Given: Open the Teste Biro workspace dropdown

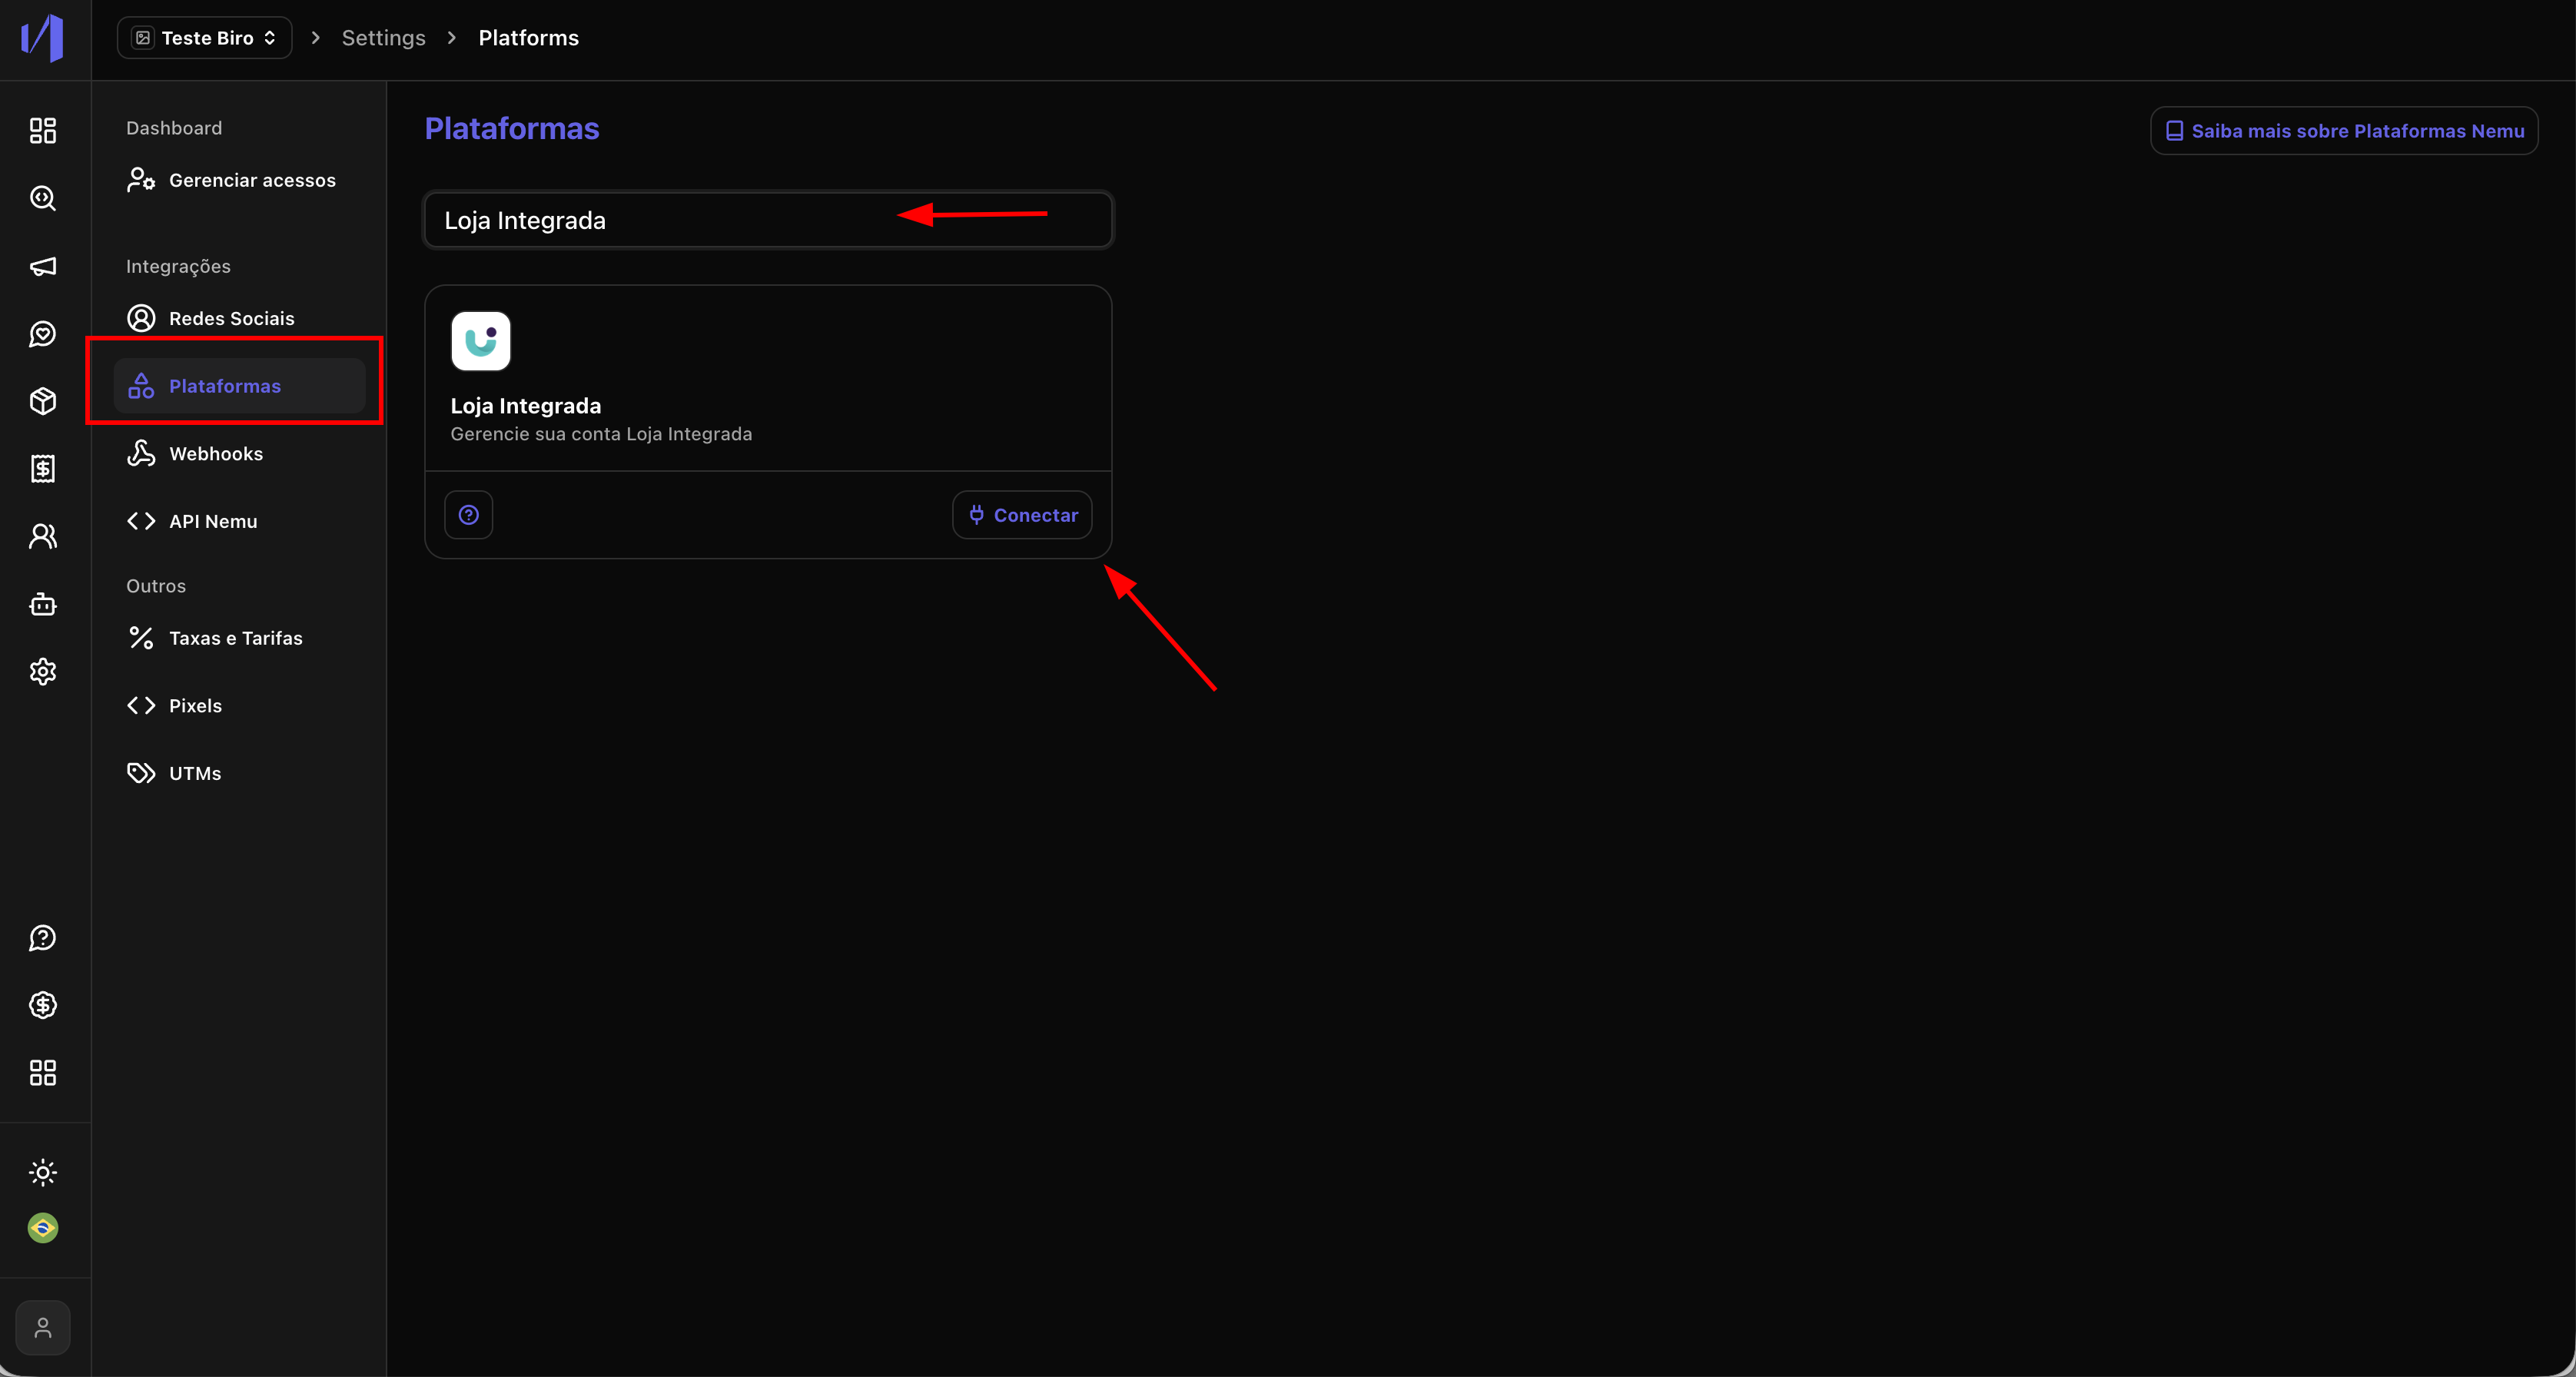Looking at the screenshot, I should [x=205, y=38].
